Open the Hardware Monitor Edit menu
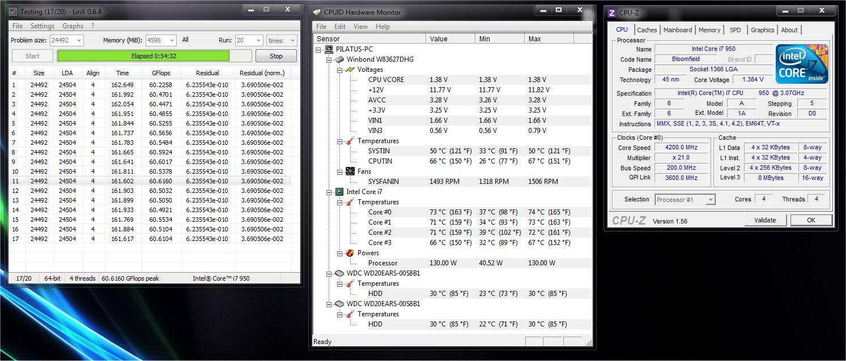Viewport: 846px width, 361px height. coord(340,27)
